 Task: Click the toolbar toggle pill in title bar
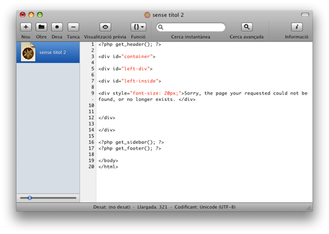click(x=305, y=15)
